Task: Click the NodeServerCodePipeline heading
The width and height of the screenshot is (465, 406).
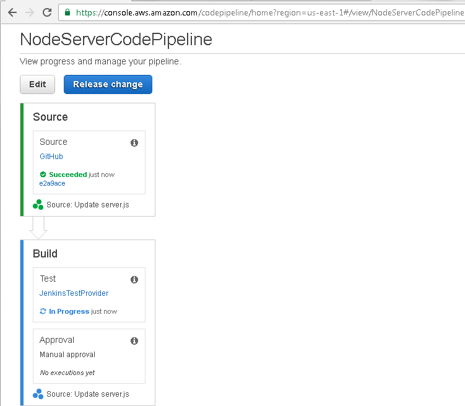Action: tap(116, 40)
